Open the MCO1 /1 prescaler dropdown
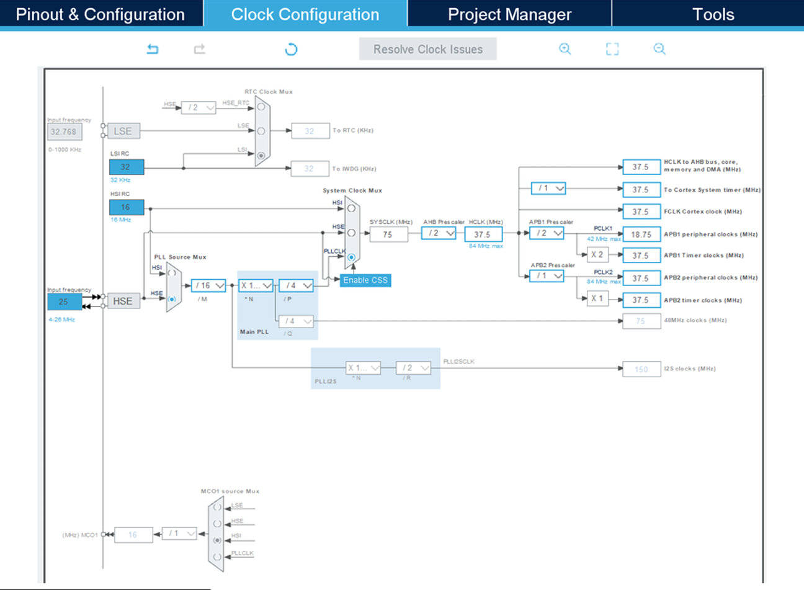 pos(179,534)
